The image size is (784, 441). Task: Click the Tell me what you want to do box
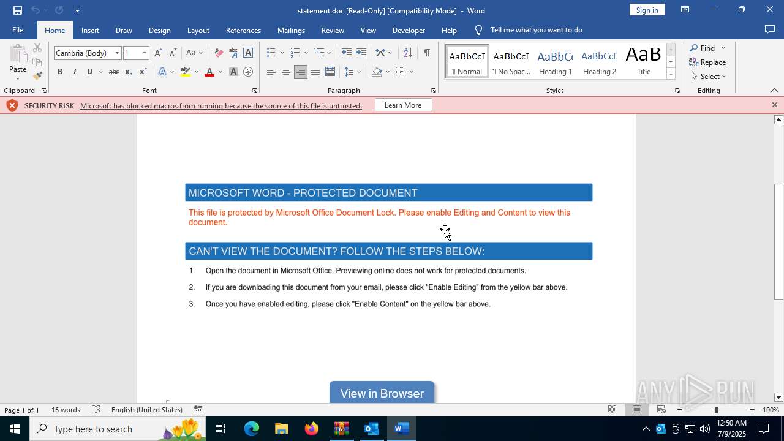[x=537, y=30]
